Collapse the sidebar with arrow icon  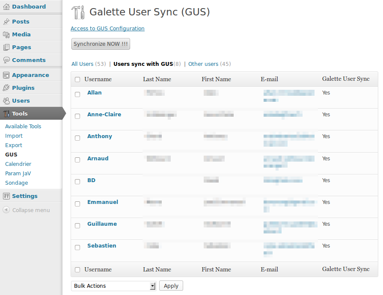6,210
